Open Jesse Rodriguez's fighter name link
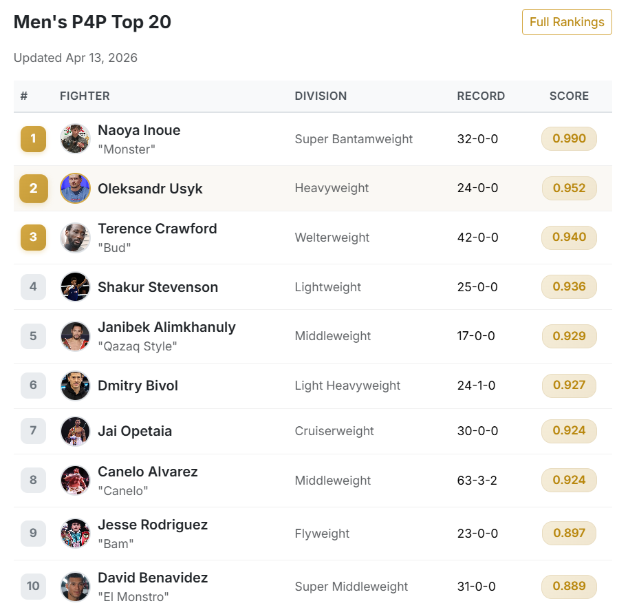Viewport: 617px width, 610px height. (x=153, y=525)
